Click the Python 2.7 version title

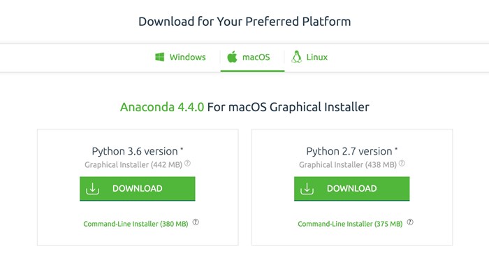click(x=352, y=151)
